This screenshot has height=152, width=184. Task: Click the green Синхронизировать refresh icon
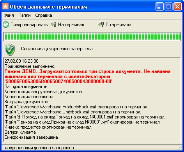pyautogui.click(x=6, y=25)
